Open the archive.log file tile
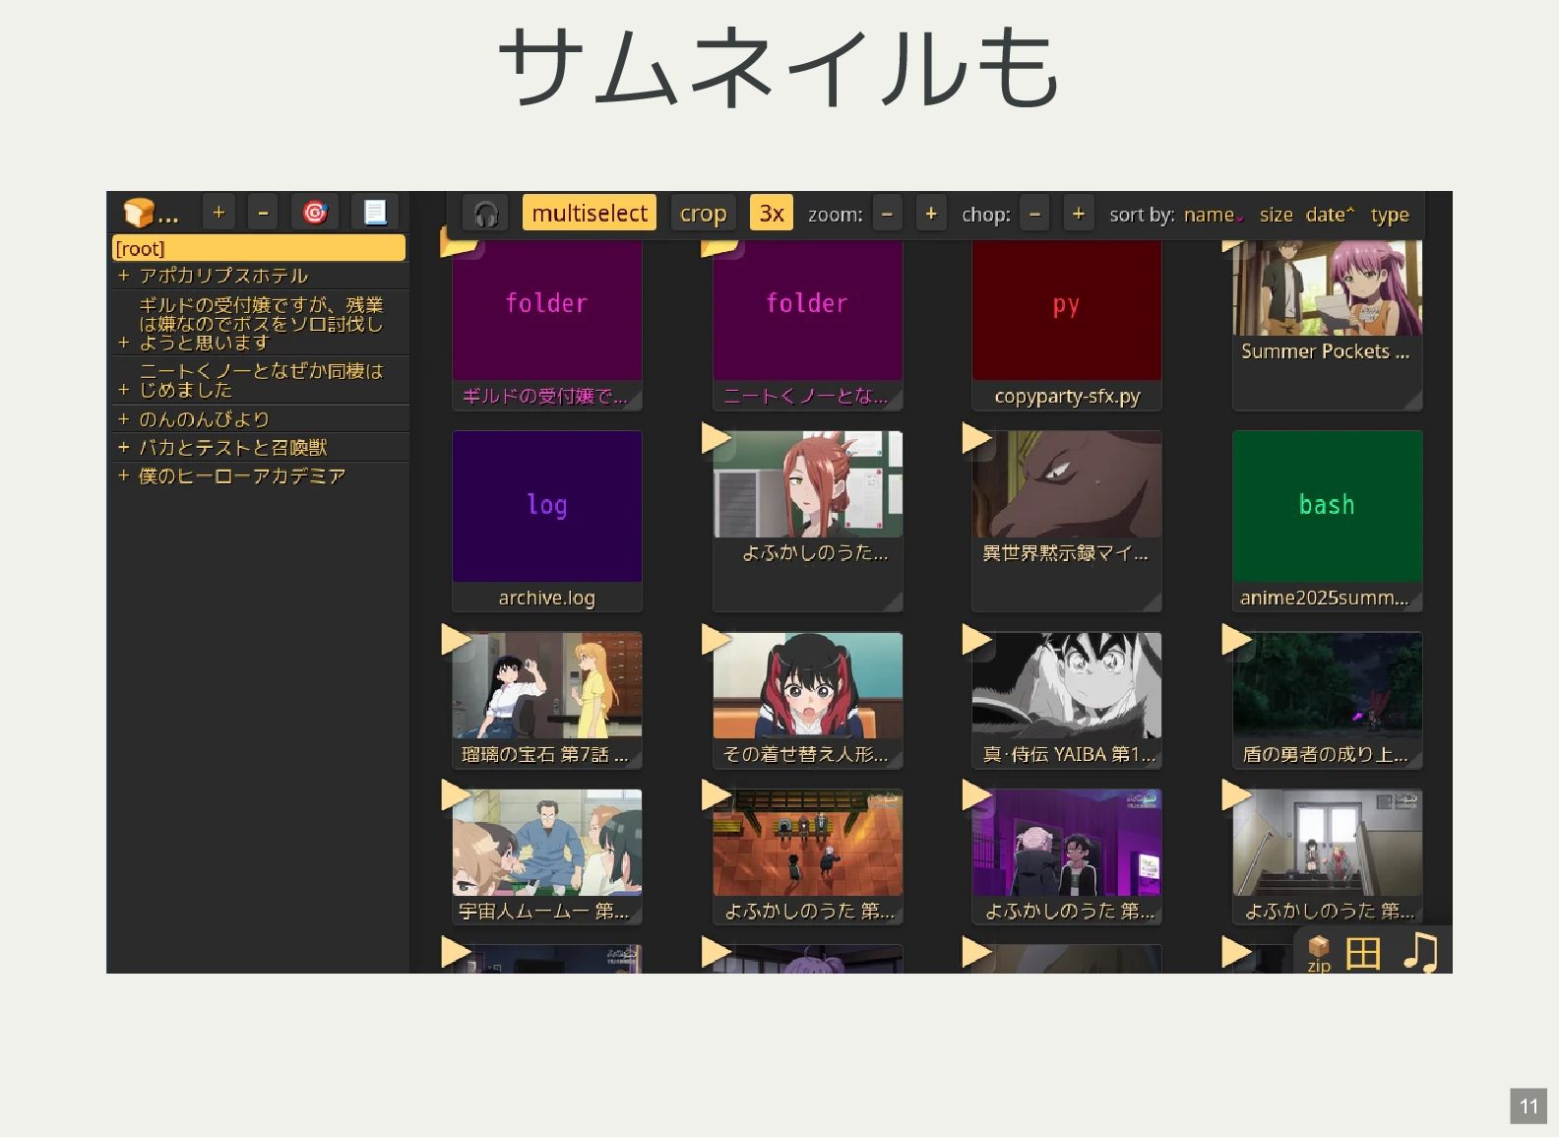 547,521
